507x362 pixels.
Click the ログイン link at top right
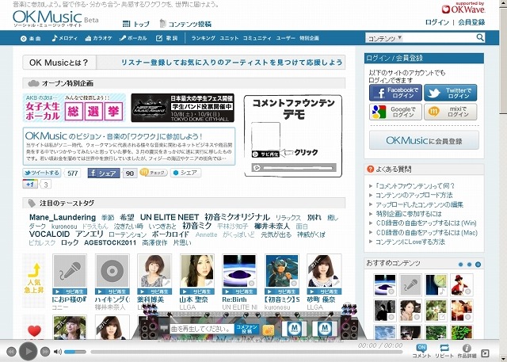click(x=436, y=22)
